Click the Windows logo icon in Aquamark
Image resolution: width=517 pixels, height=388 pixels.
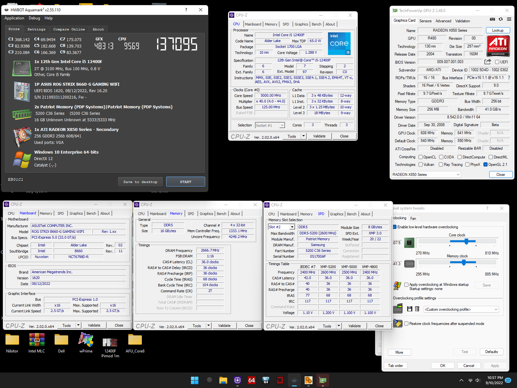tap(22, 159)
